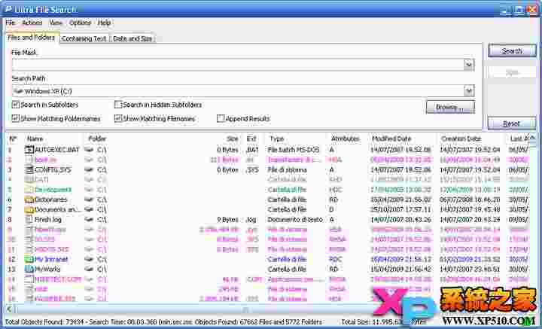
Task: Click the Dictionaries folder icon
Action: pyautogui.click(x=29, y=200)
